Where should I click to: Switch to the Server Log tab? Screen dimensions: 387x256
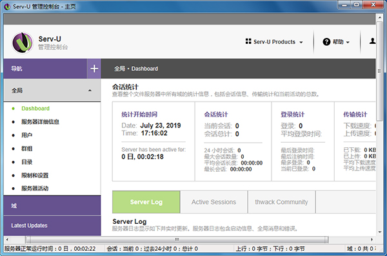pos(146,202)
